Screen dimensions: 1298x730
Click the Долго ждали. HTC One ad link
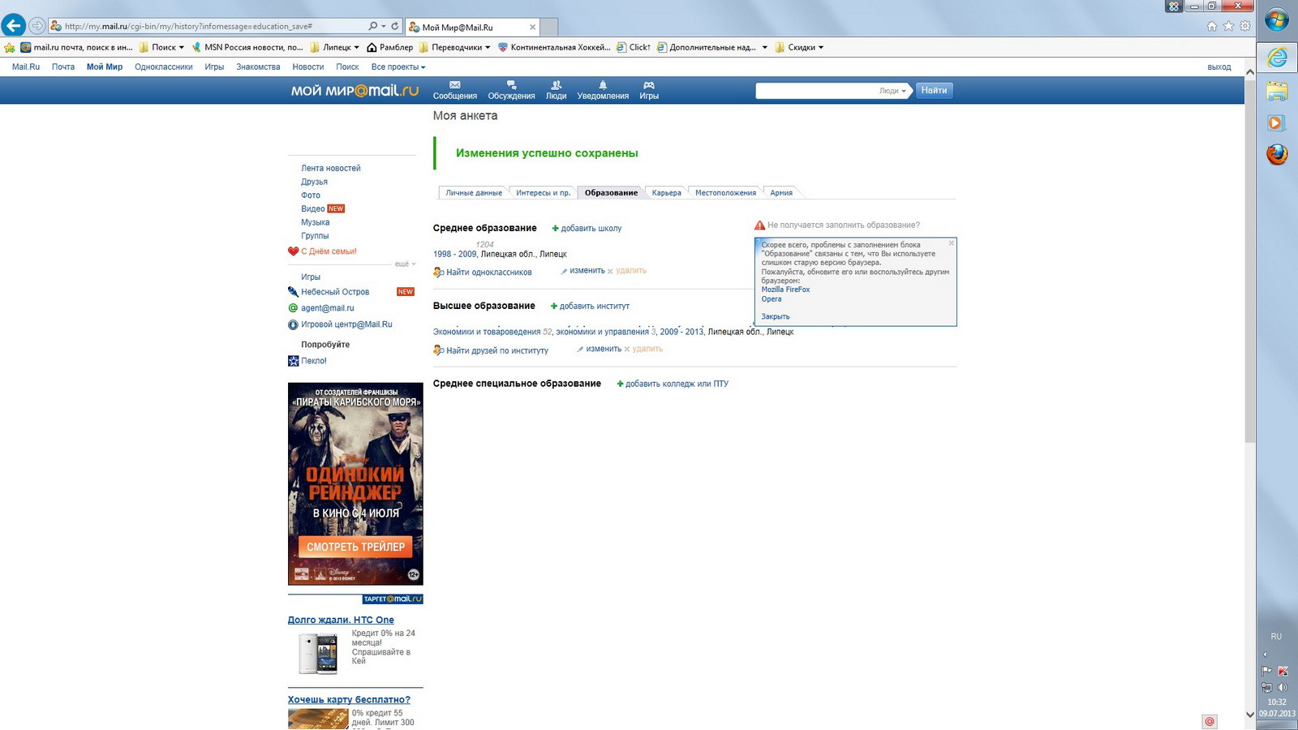tap(341, 620)
